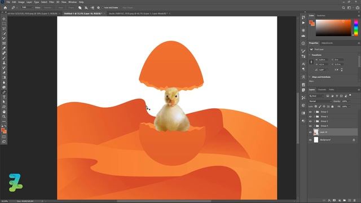
Task: Open the Normal blend mode dropdown
Action: (320, 101)
